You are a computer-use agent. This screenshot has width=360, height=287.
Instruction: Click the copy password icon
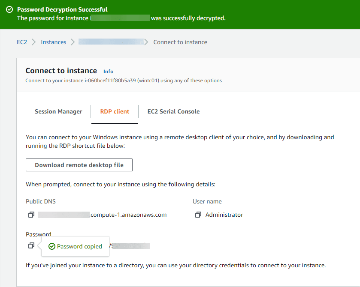tap(31, 246)
